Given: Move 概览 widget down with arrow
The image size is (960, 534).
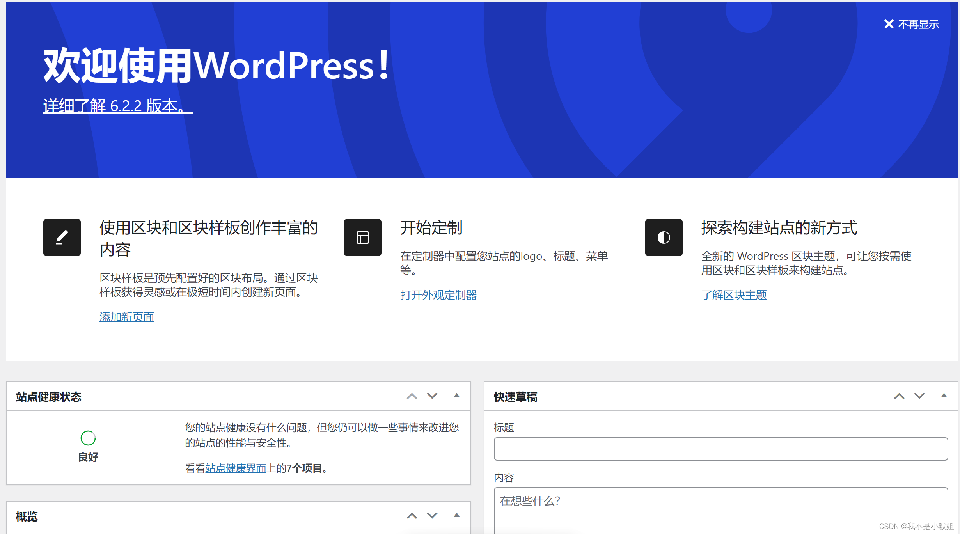Looking at the screenshot, I should click(x=432, y=515).
